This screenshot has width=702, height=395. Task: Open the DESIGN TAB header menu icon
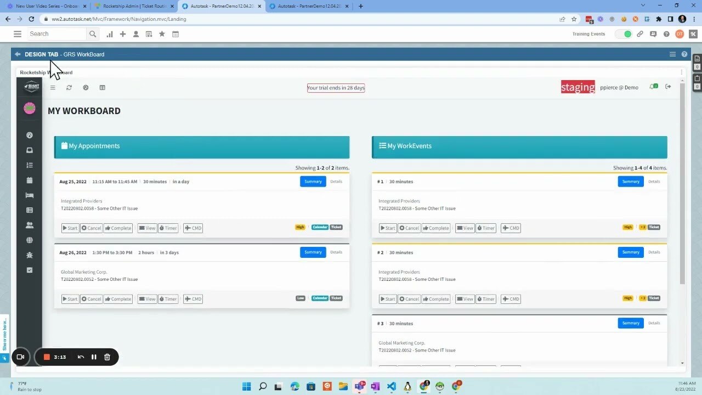(672, 54)
